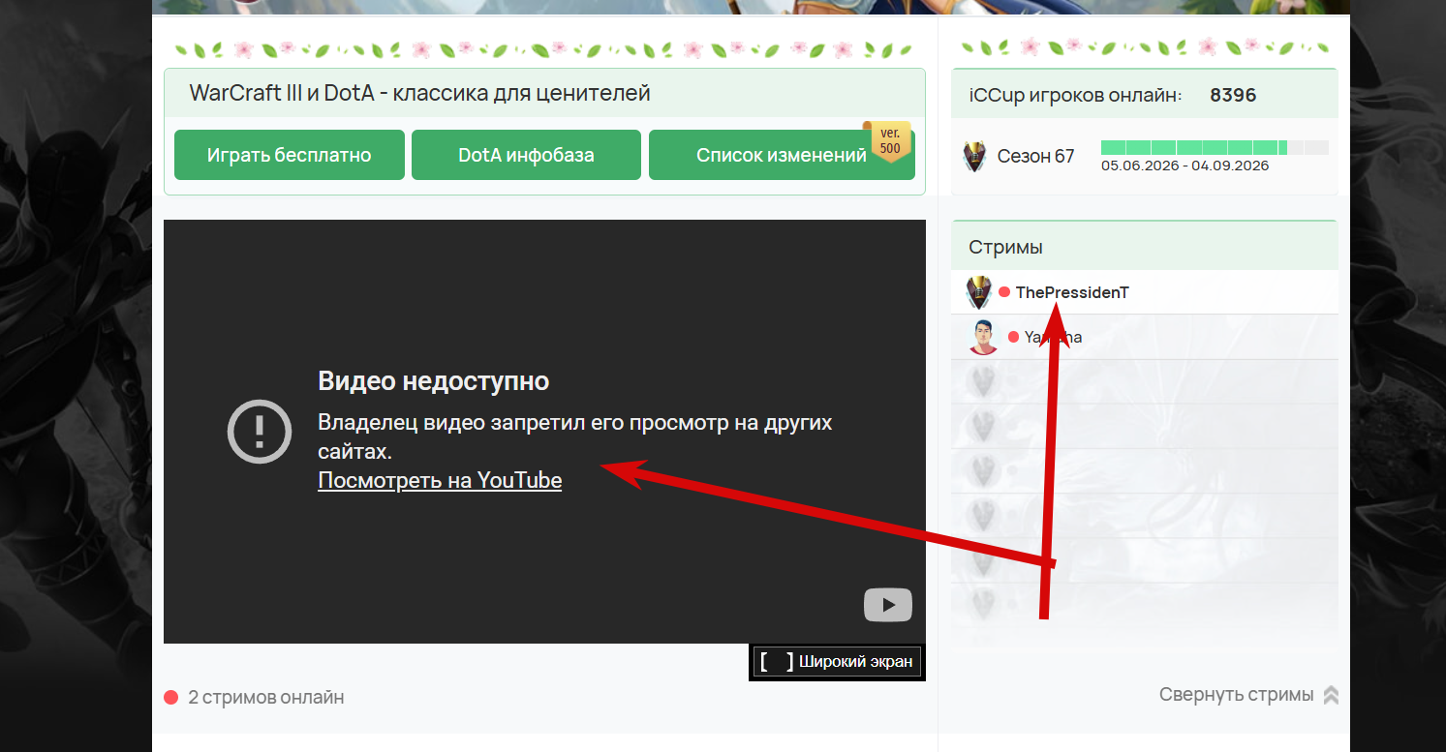The height and width of the screenshot is (752, 1446).
Task: Click the ver. 500 badge
Action: pyautogui.click(x=889, y=141)
